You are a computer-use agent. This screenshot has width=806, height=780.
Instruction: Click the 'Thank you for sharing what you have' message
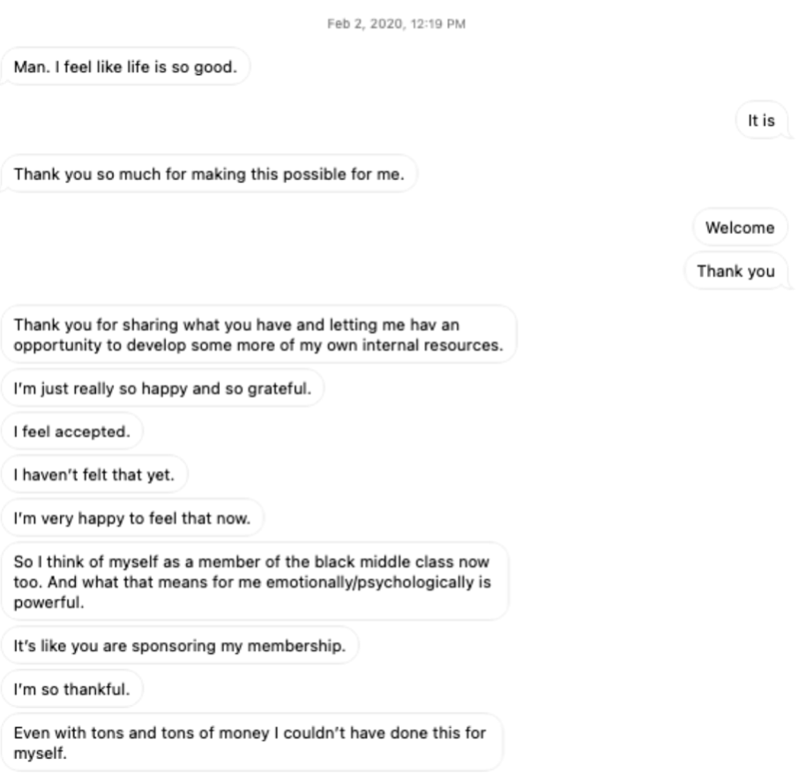coord(257,334)
